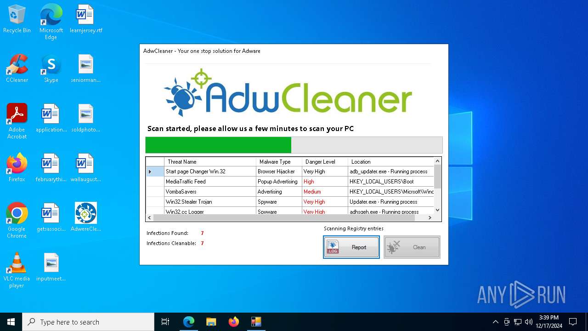The height and width of the screenshot is (331, 588).
Task: Select learnjersey.rtf desktop file
Action: (86, 19)
